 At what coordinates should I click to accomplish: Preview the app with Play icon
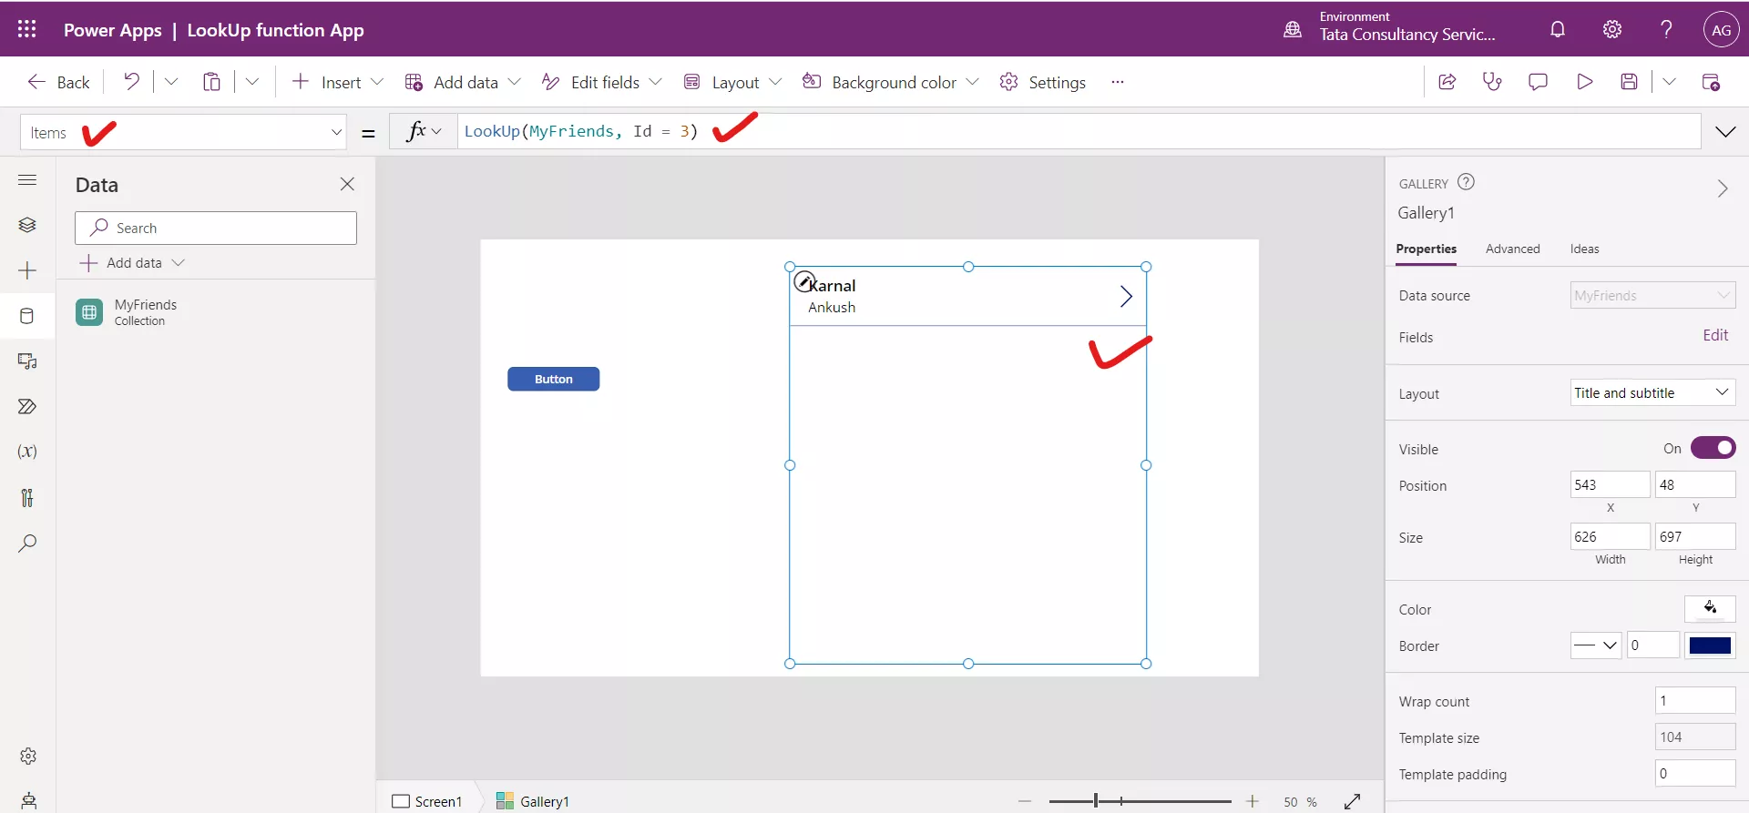(1584, 82)
